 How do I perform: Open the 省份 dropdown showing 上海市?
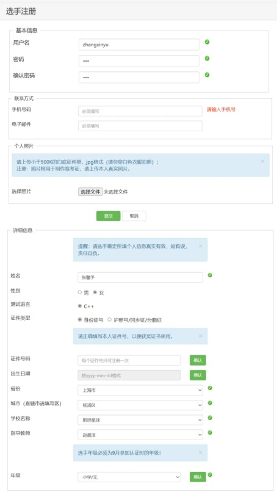pos(140,390)
